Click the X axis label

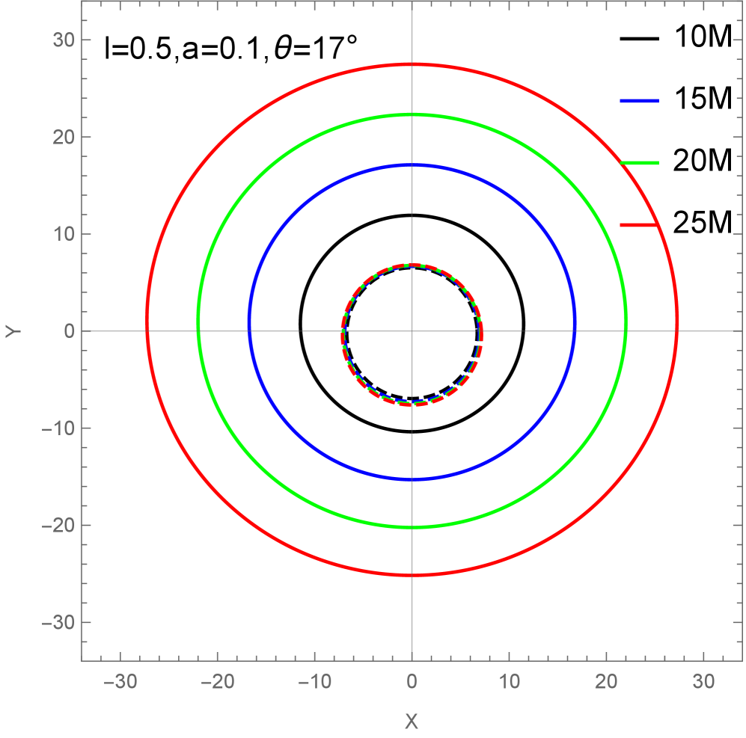click(412, 722)
